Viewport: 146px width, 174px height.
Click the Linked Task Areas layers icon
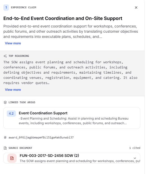[x=5, y=102]
